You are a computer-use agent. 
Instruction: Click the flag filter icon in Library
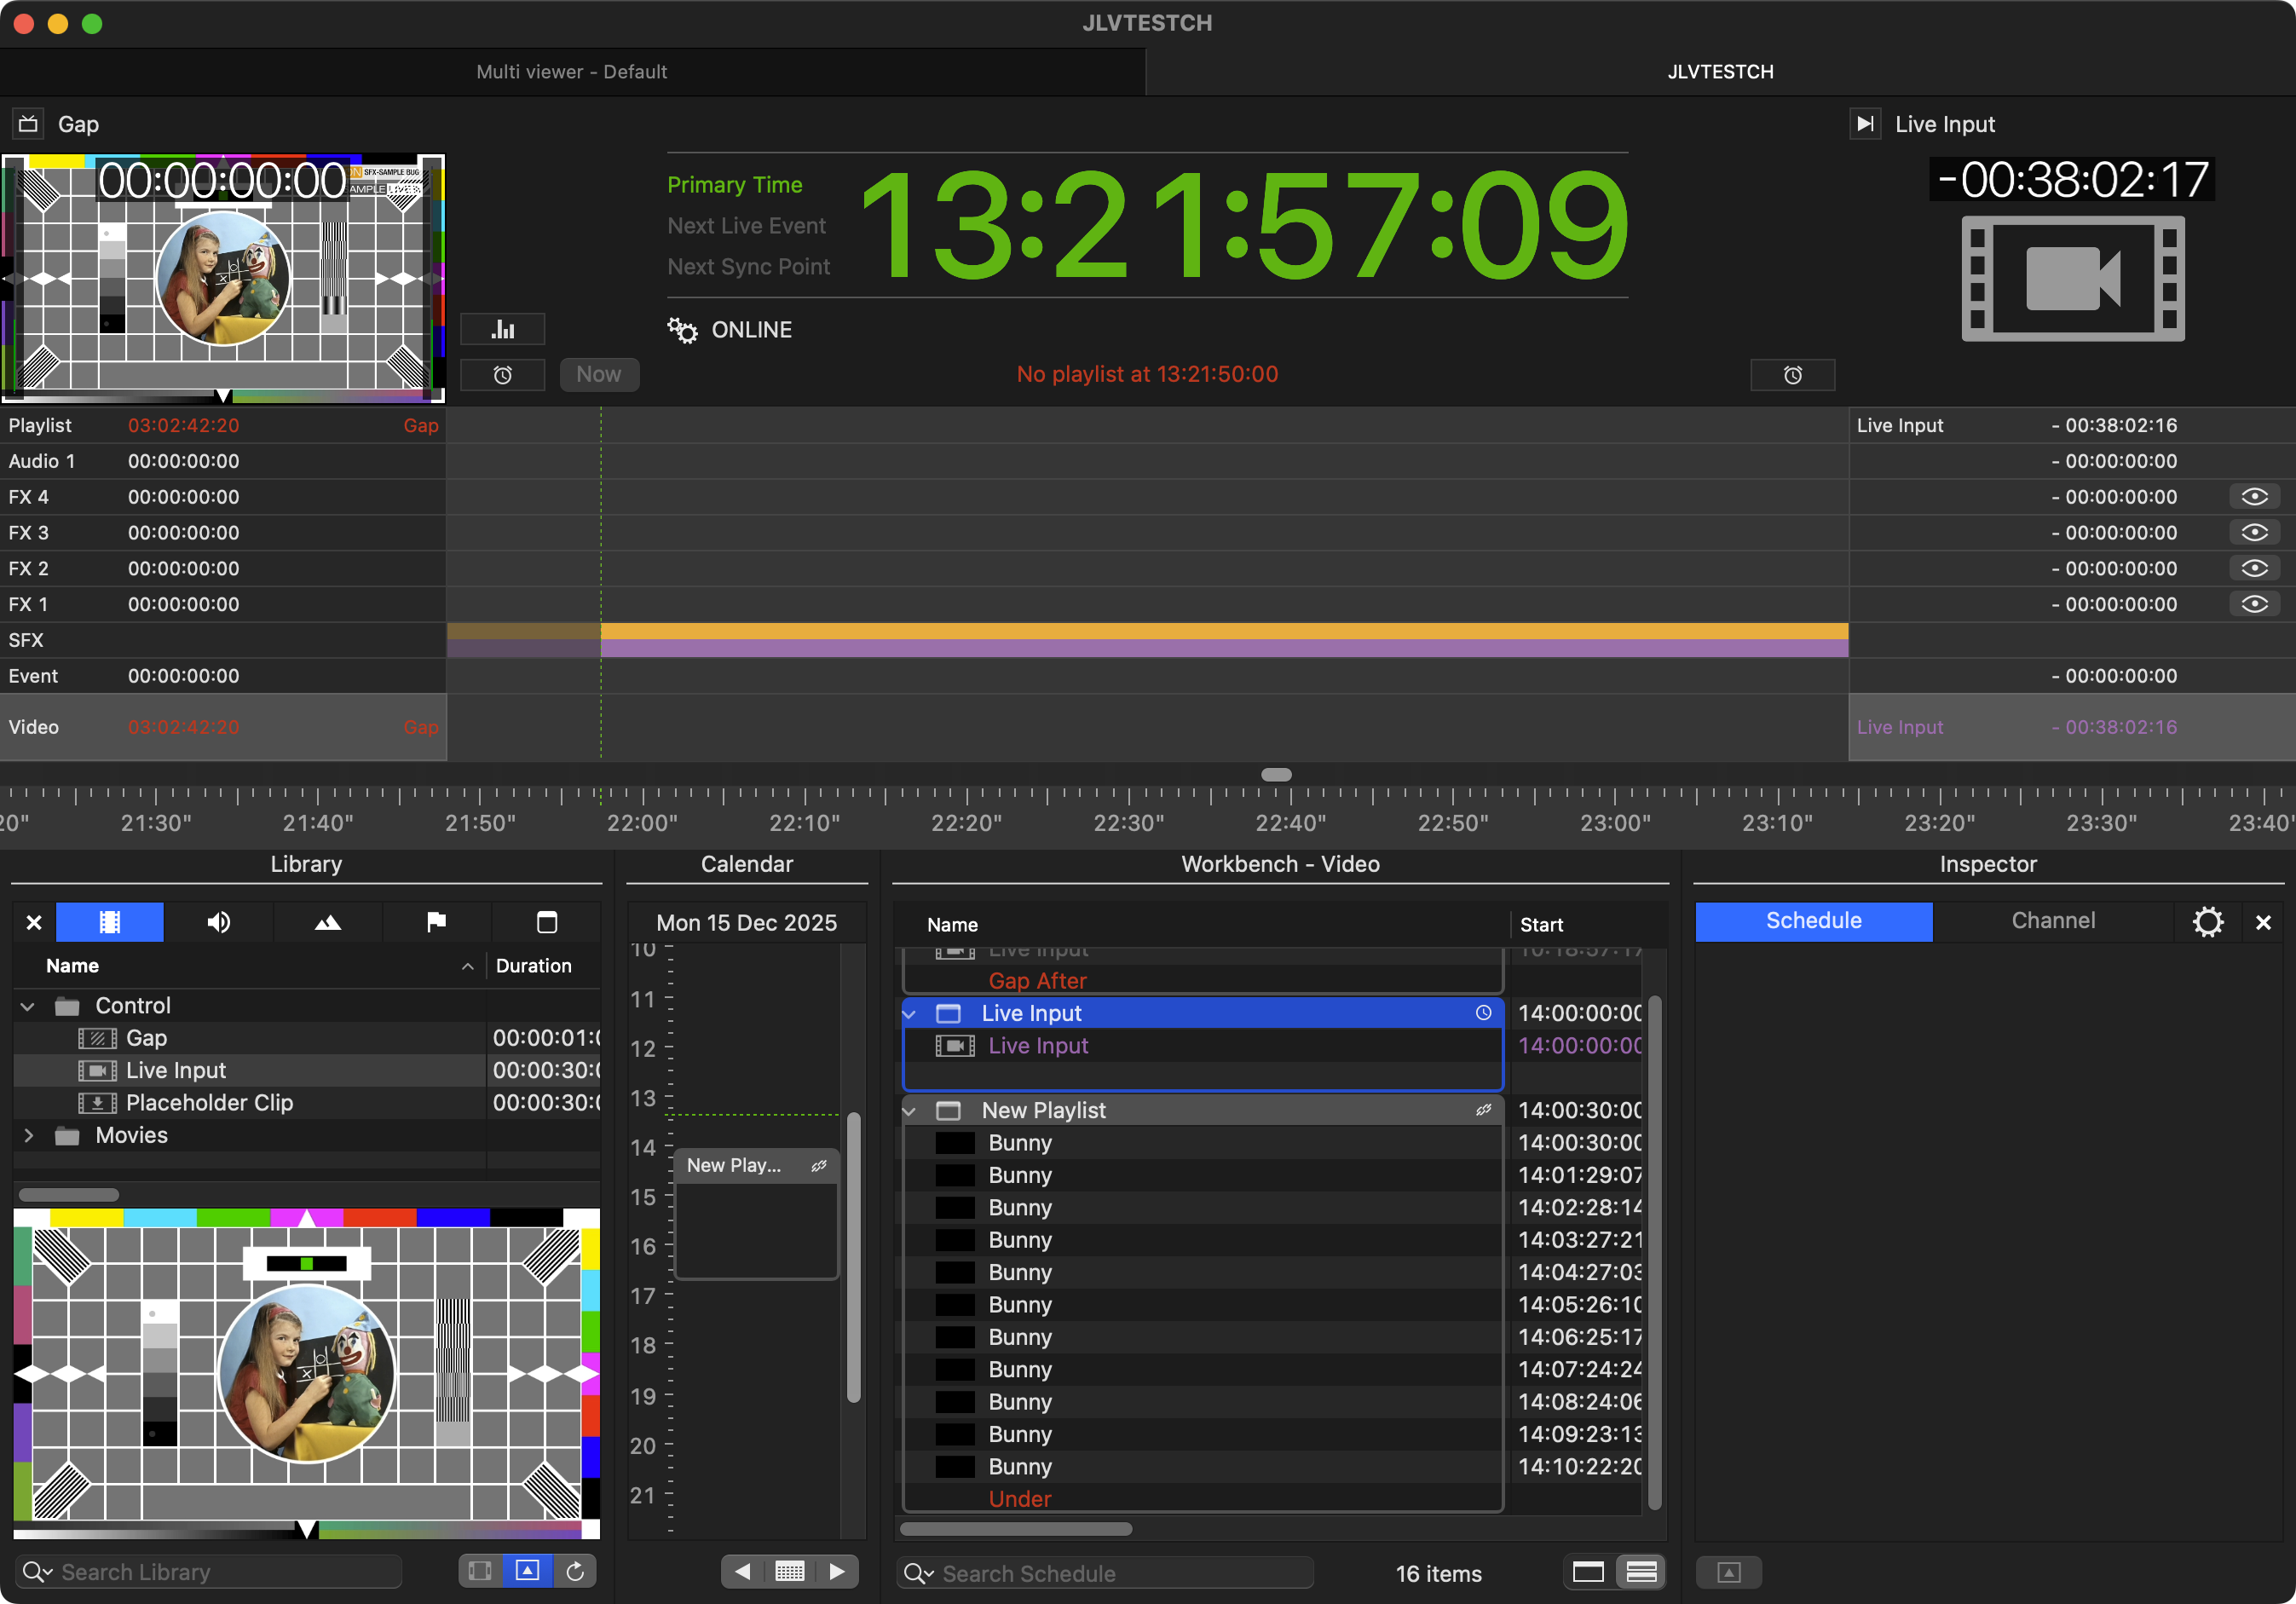click(436, 921)
